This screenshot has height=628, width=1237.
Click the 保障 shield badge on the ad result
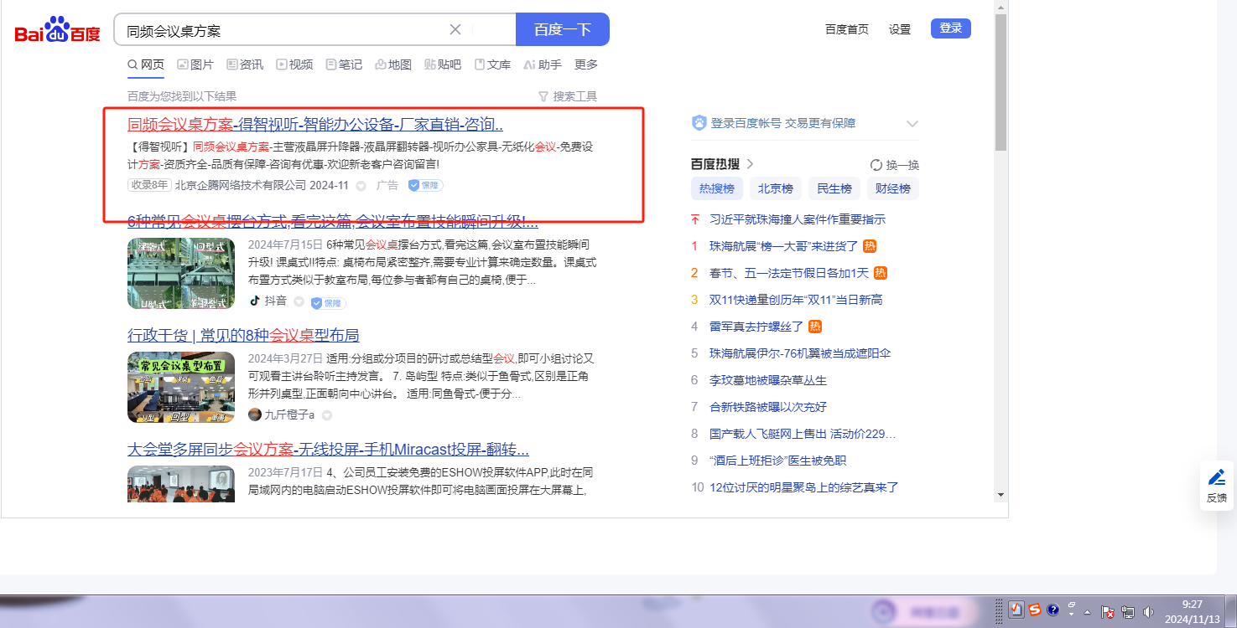425,185
